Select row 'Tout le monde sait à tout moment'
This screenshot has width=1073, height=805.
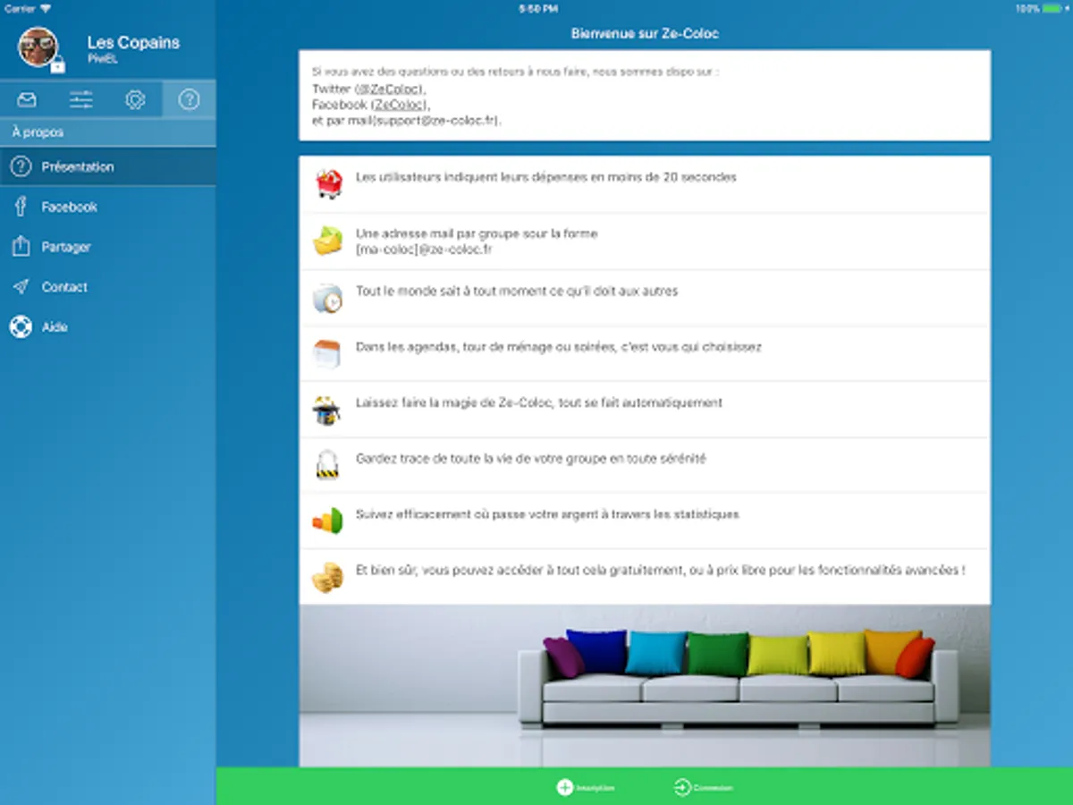pyautogui.click(x=645, y=298)
